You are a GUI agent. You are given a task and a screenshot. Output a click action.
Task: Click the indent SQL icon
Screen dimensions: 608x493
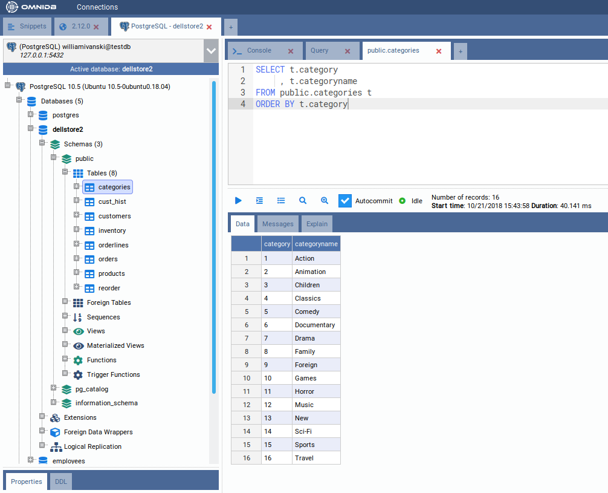(259, 201)
